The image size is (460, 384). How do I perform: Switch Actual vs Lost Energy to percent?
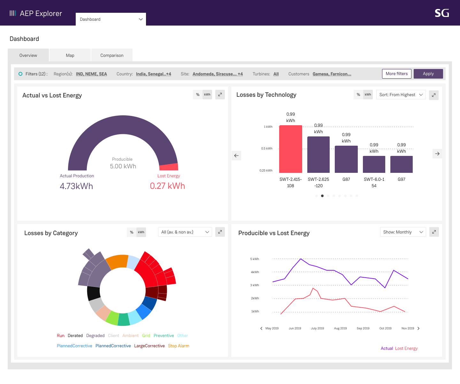point(198,95)
